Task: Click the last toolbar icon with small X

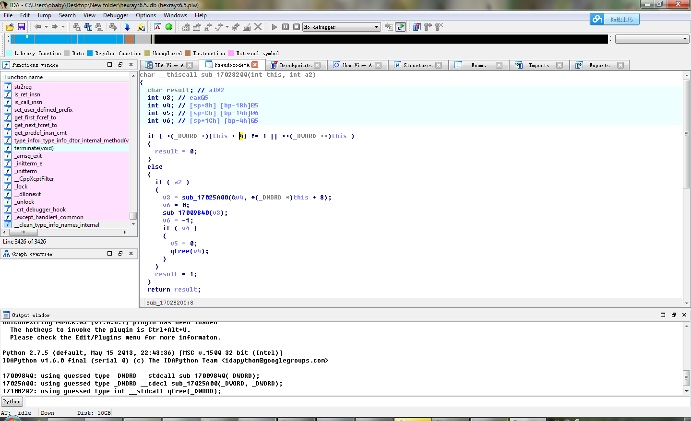Action: coord(439,27)
